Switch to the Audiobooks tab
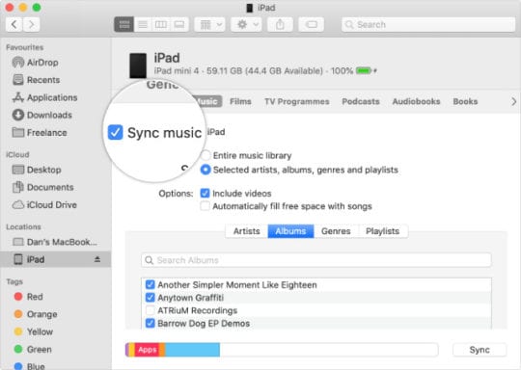521x370 pixels. [416, 101]
